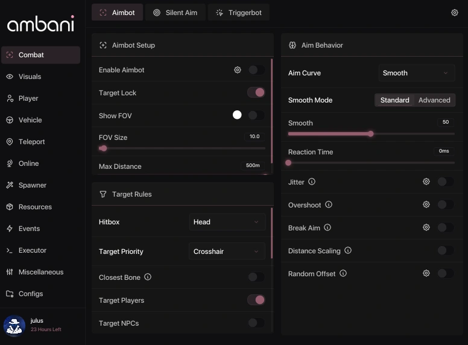This screenshot has width=468, height=345.
Task: Open the Executor terminal prompt icon
Action: 10,250
